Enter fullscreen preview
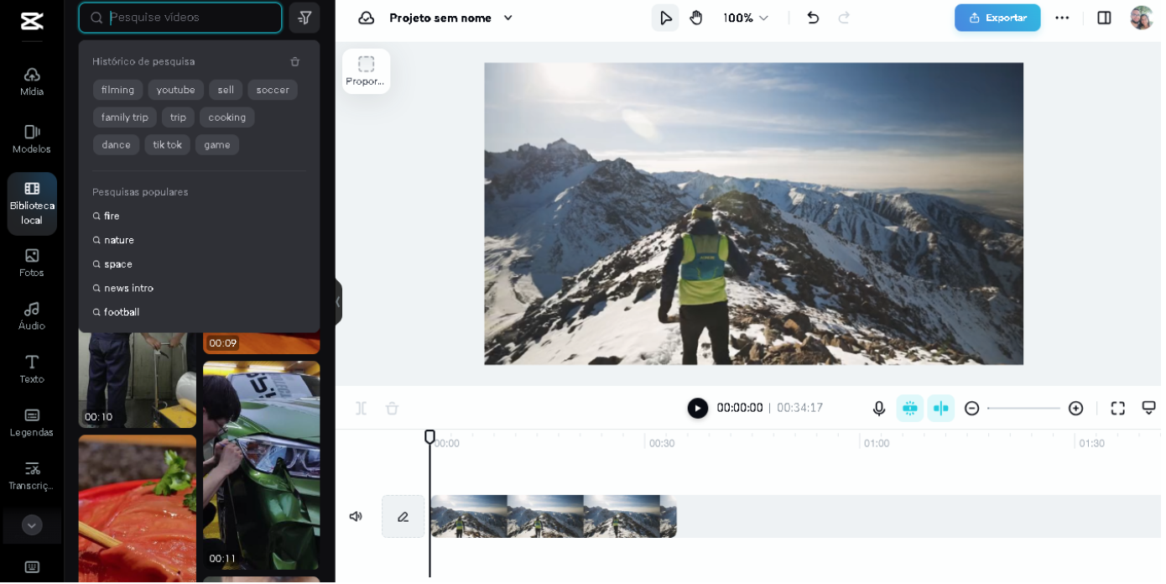The height and width of the screenshot is (584, 1166). point(1120,409)
